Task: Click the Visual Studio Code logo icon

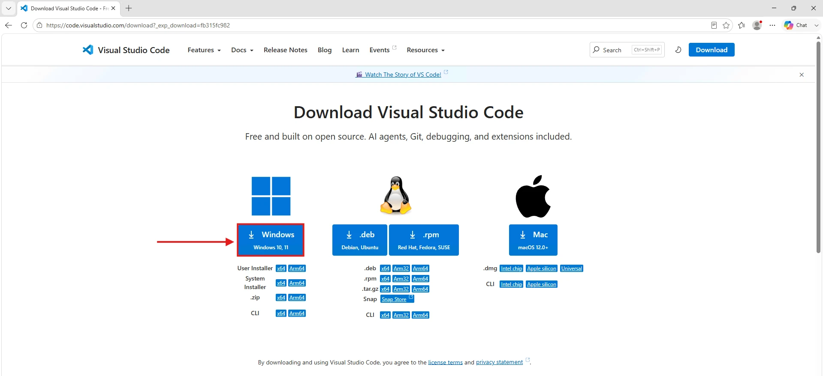Action: pyautogui.click(x=88, y=50)
